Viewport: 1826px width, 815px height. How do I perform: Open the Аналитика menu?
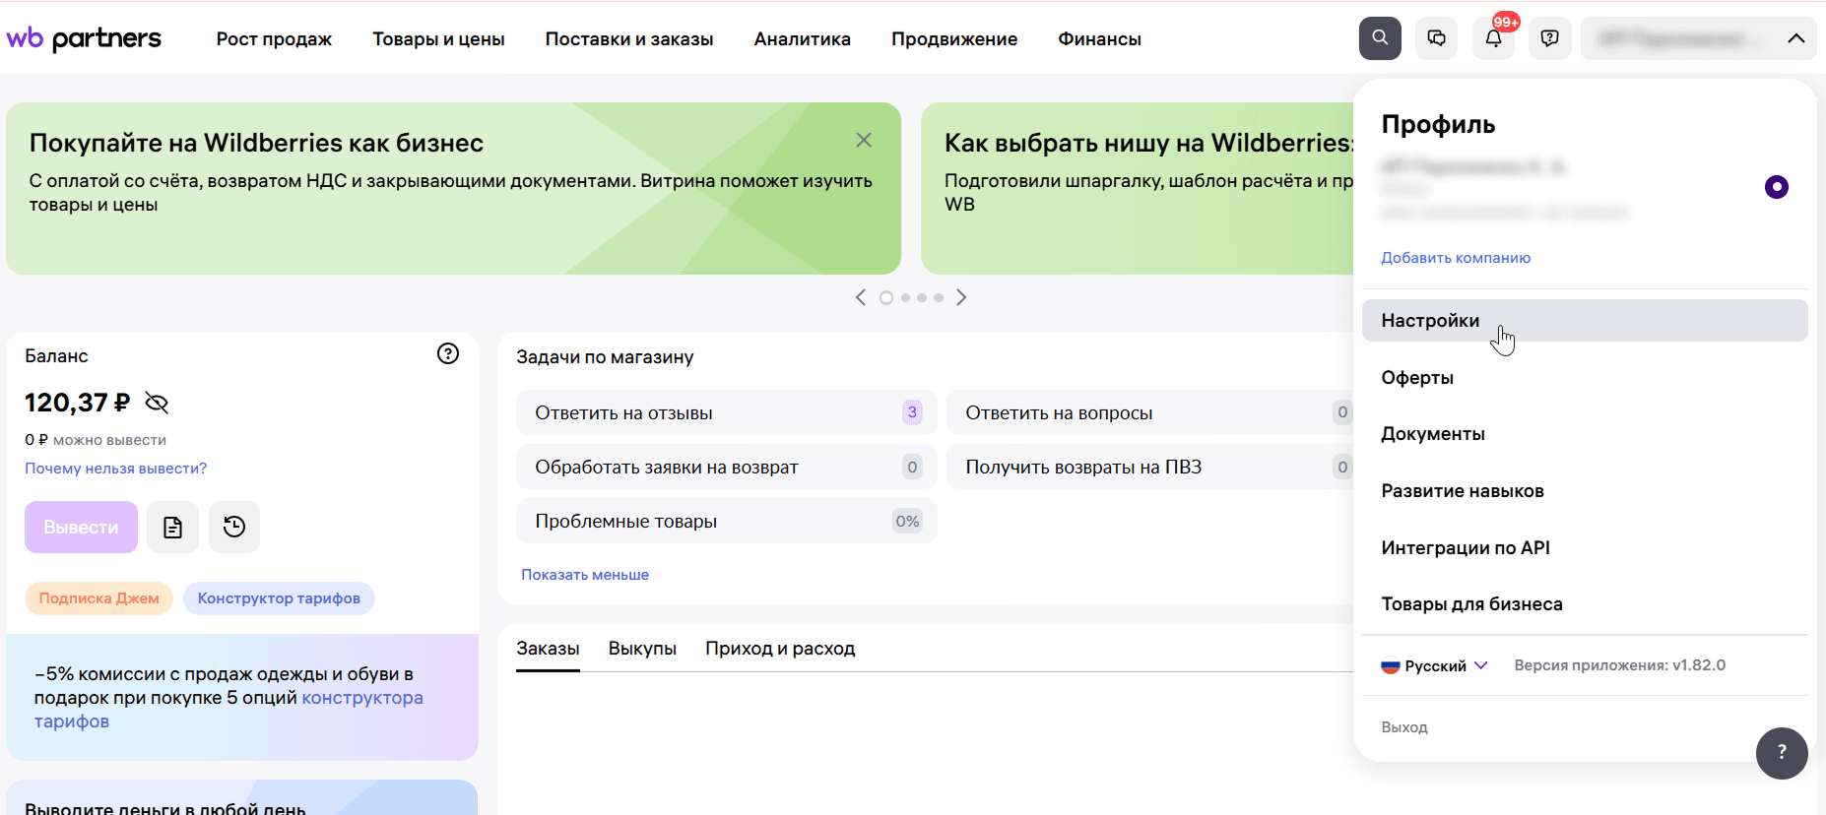tap(803, 39)
